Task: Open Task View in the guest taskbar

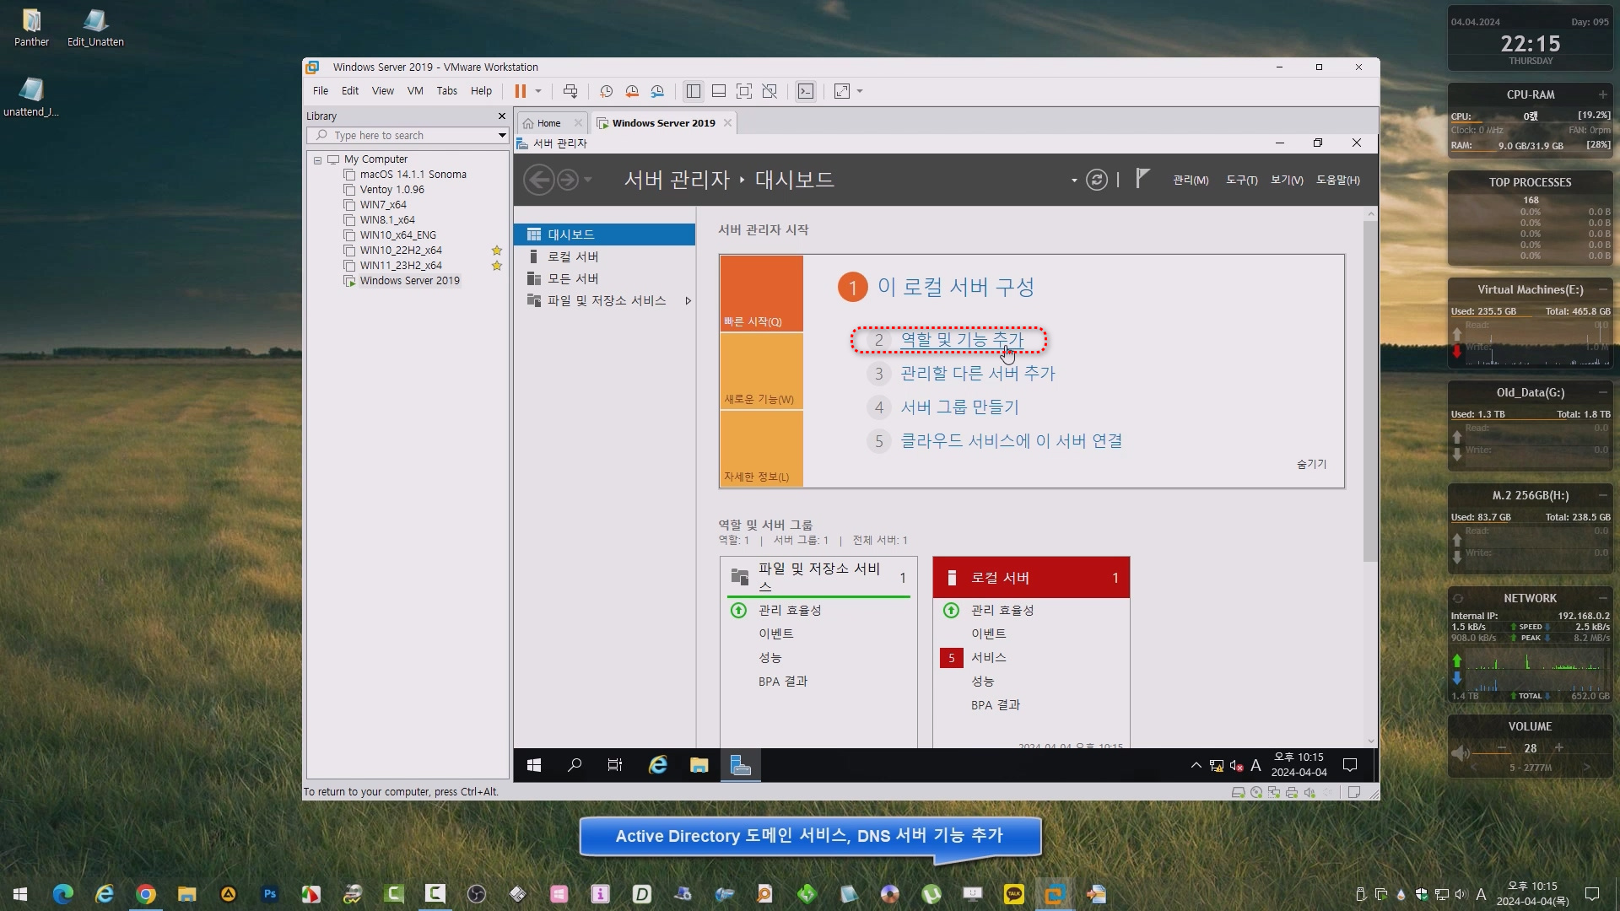Action: pos(615,765)
